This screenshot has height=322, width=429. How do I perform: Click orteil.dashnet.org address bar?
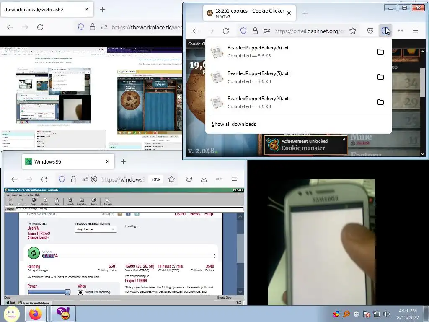pos(309,31)
